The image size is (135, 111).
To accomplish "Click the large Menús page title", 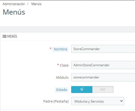I will [14, 12].
